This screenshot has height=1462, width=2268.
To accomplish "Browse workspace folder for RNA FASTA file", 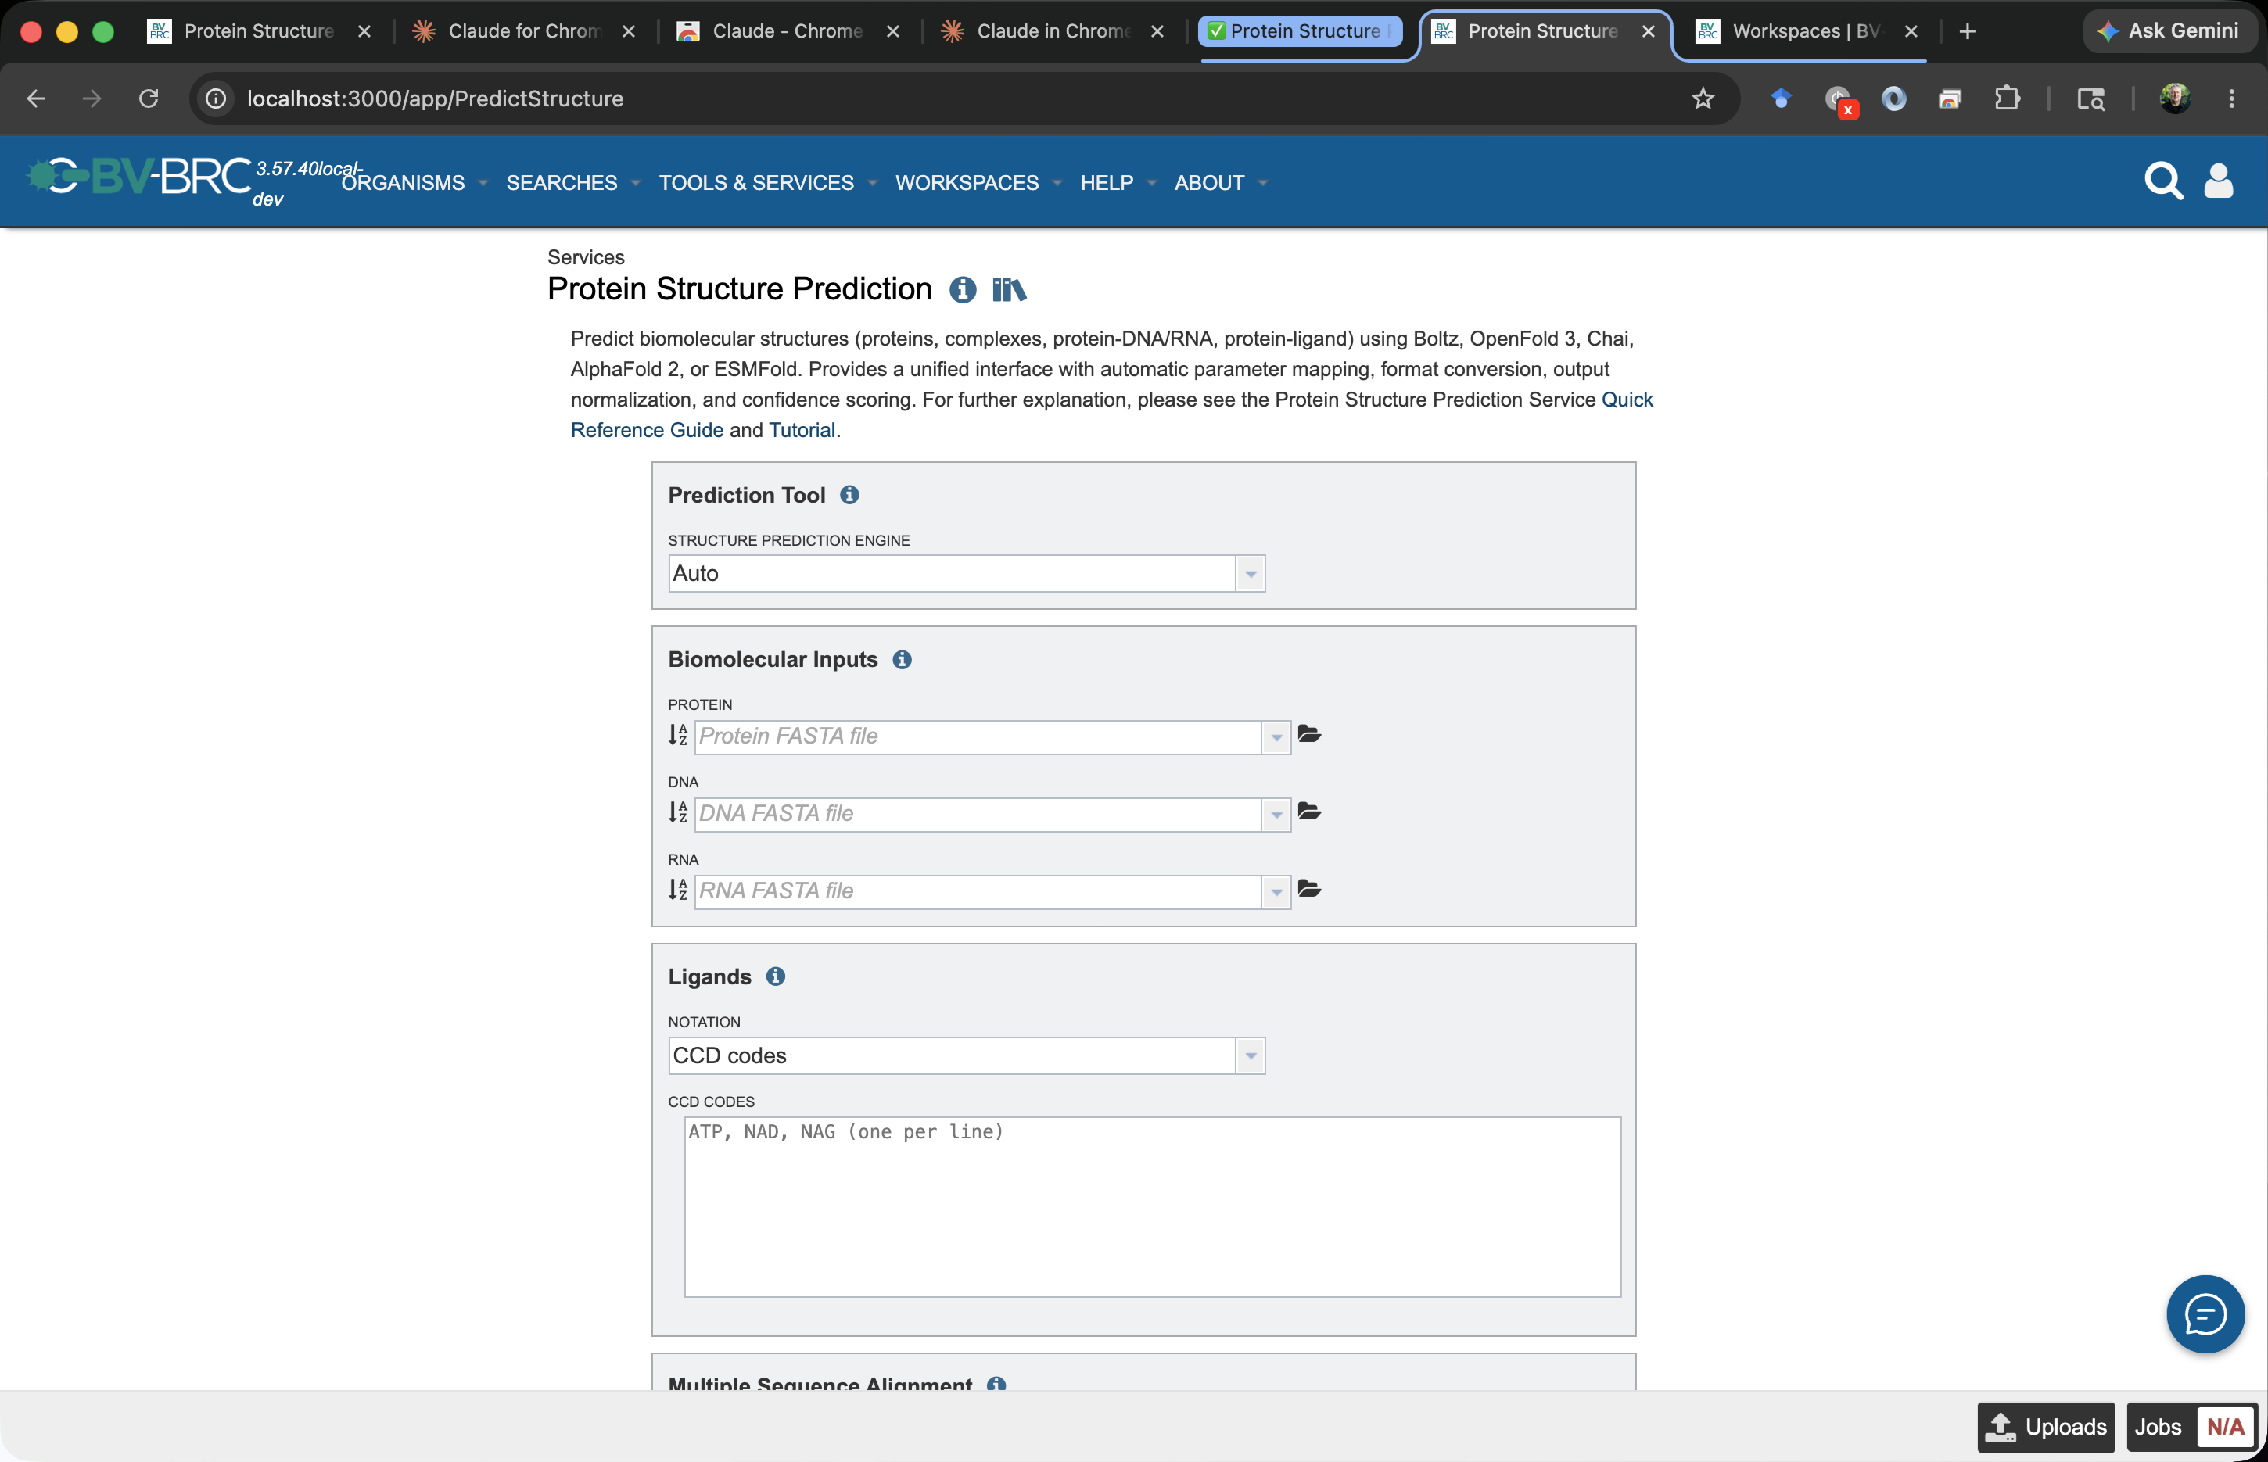I will tap(1309, 889).
